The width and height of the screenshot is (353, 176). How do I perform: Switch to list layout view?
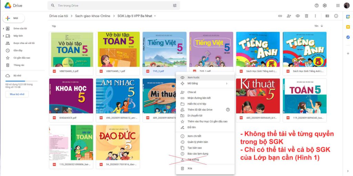coord(327,16)
